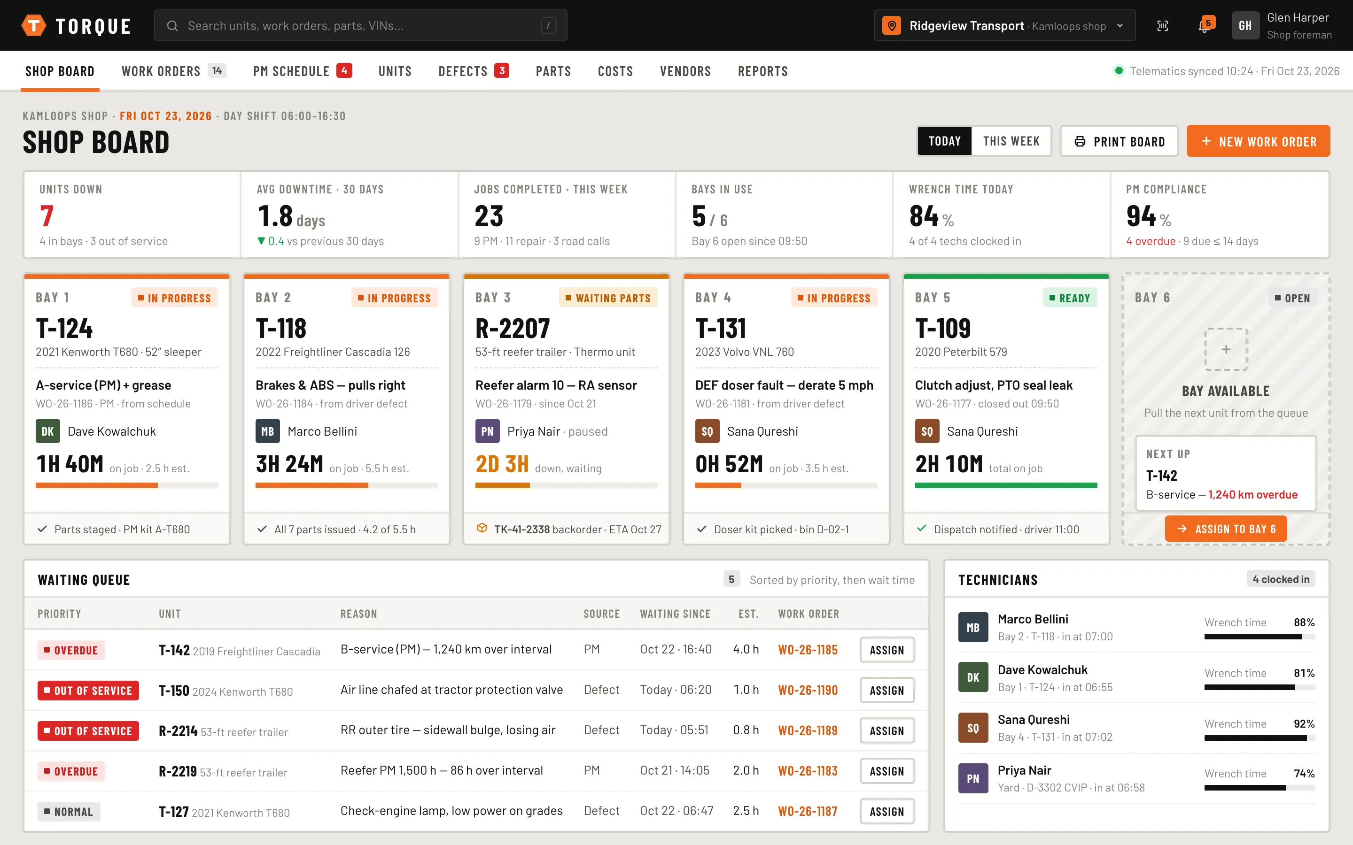Screen dimensions: 1353x845
Task: Select R-2207 unit title in Bay 3
Action: click(x=513, y=329)
